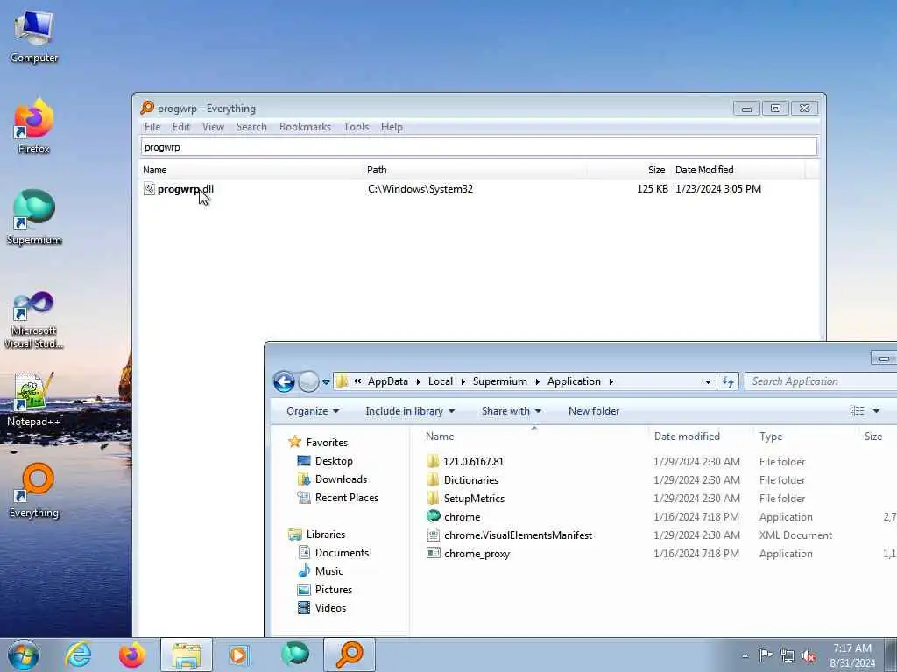Open Firefox from the taskbar
The height and width of the screenshot is (672, 897).
click(132, 654)
